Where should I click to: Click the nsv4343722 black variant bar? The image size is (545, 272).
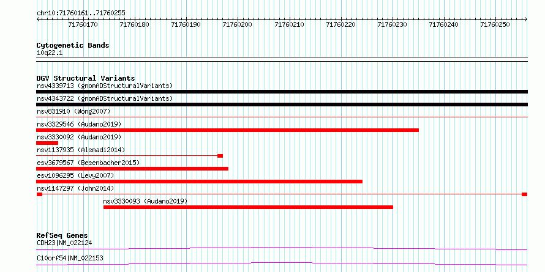pos(282,105)
